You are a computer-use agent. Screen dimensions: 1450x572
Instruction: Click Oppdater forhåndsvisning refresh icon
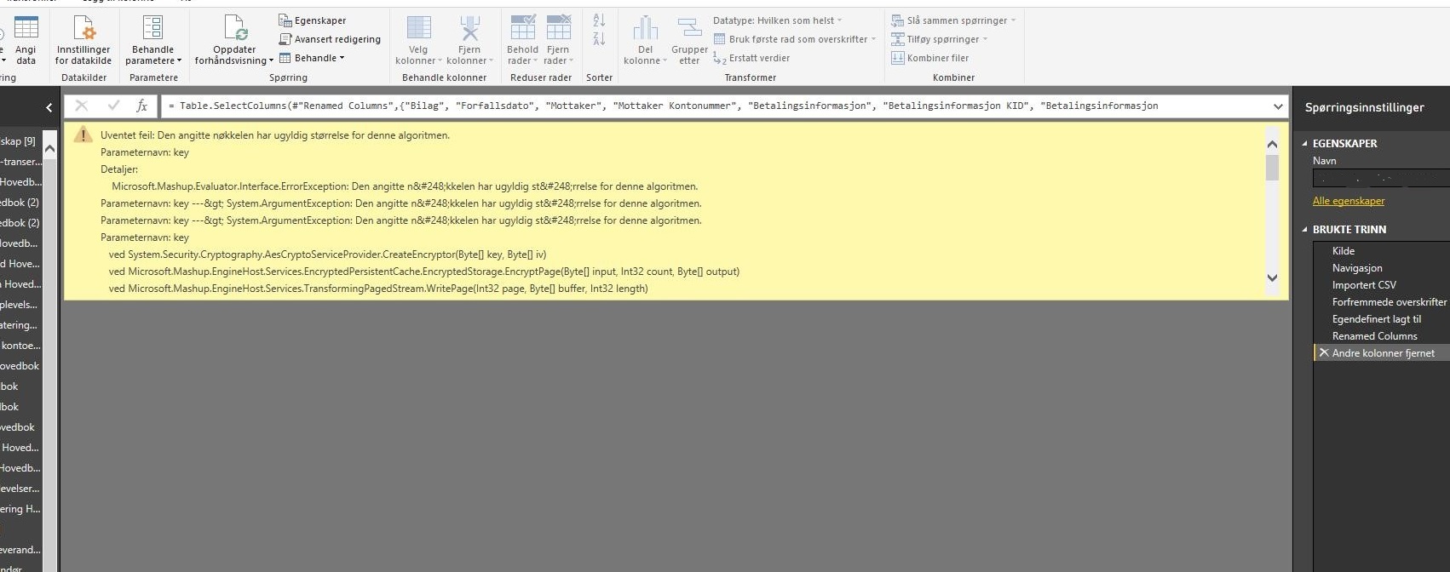[x=235, y=28]
